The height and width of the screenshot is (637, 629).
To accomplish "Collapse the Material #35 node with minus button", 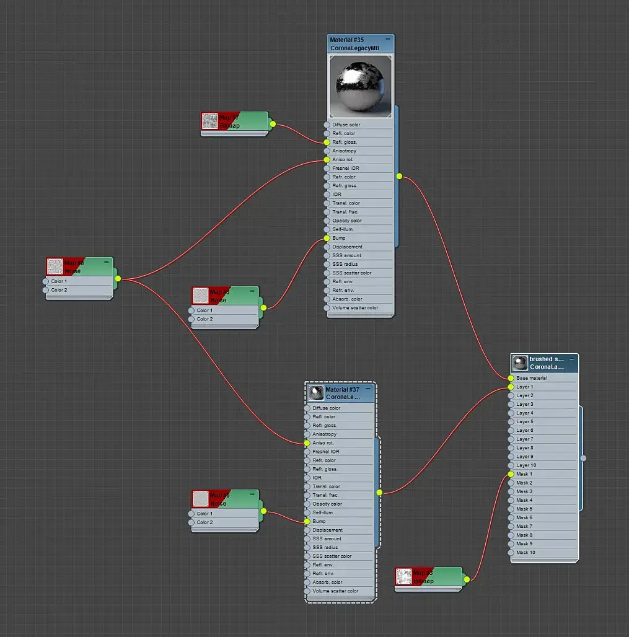I will click(388, 39).
